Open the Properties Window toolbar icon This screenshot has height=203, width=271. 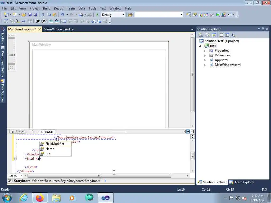tap(195, 15)
